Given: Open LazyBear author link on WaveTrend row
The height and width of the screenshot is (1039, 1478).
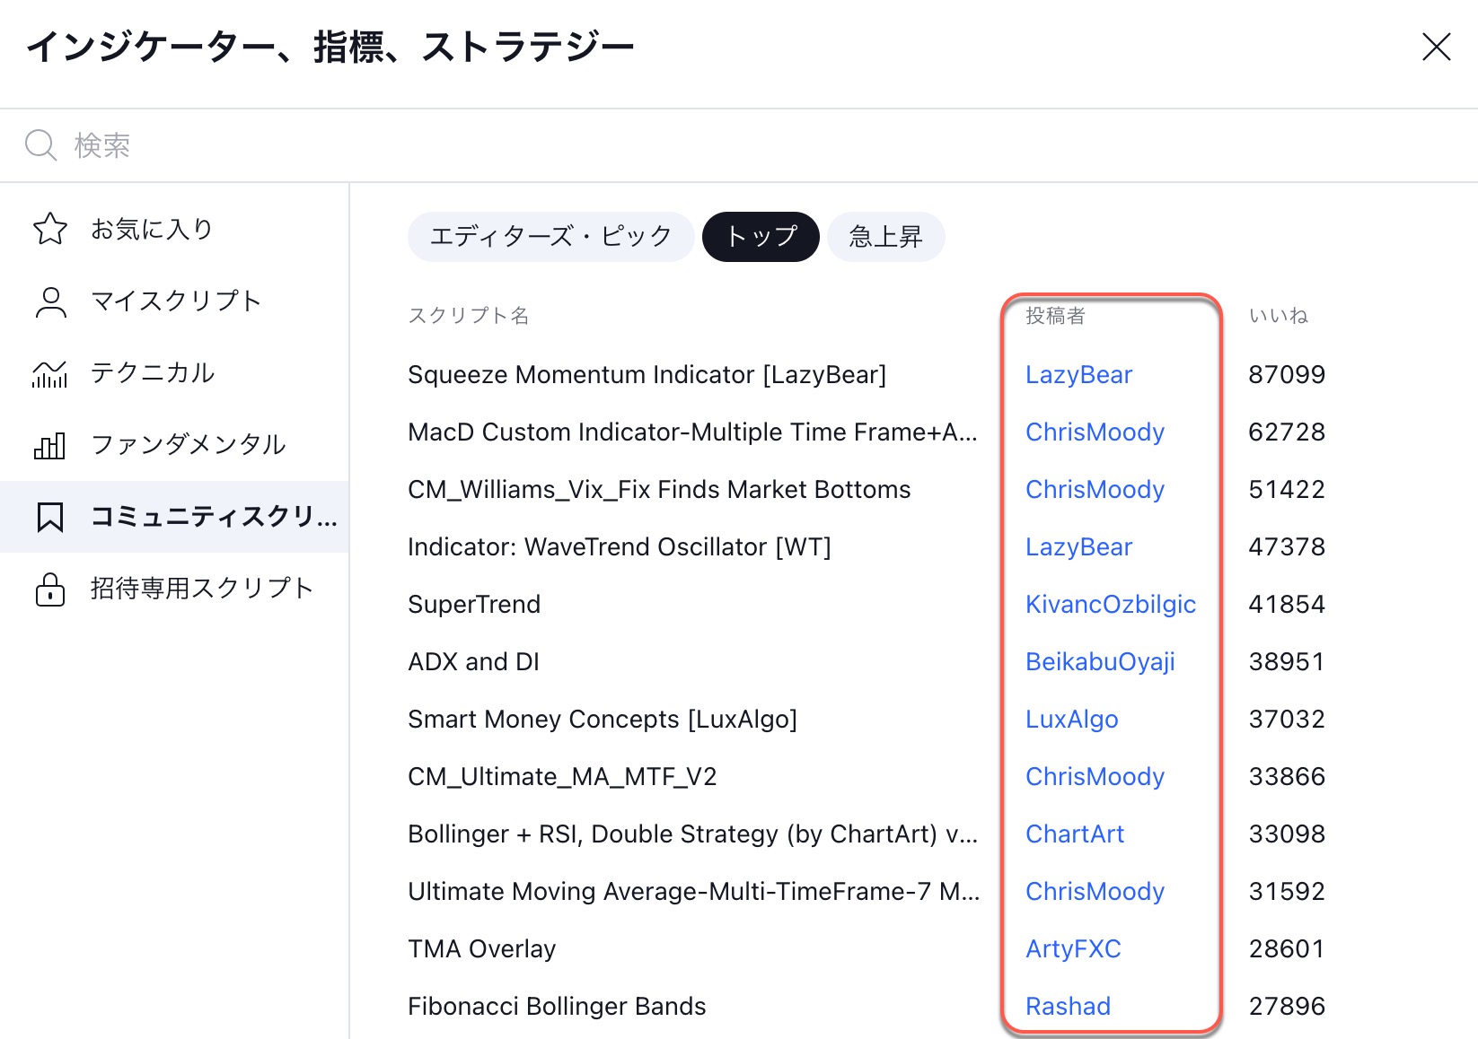Looking at the screenshot, I should click(1078, 547).
